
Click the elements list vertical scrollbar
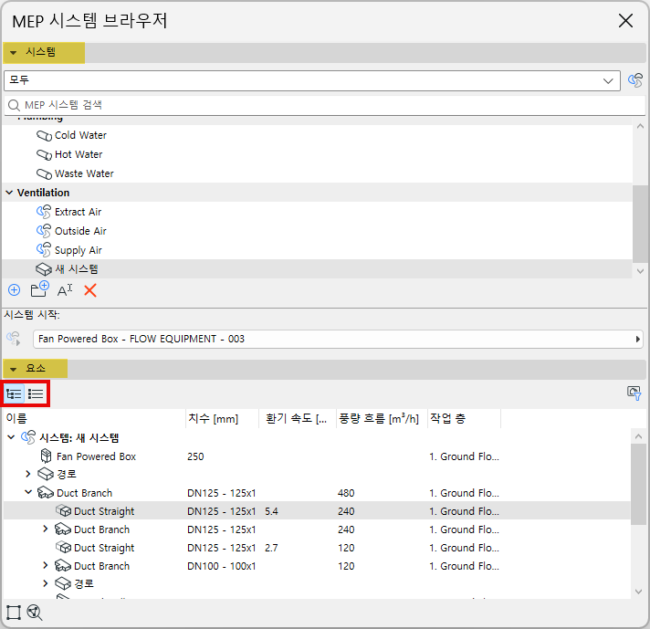click(x=638, y=484)
